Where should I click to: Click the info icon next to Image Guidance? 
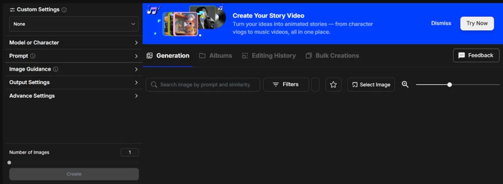click(x=56, y=69)
